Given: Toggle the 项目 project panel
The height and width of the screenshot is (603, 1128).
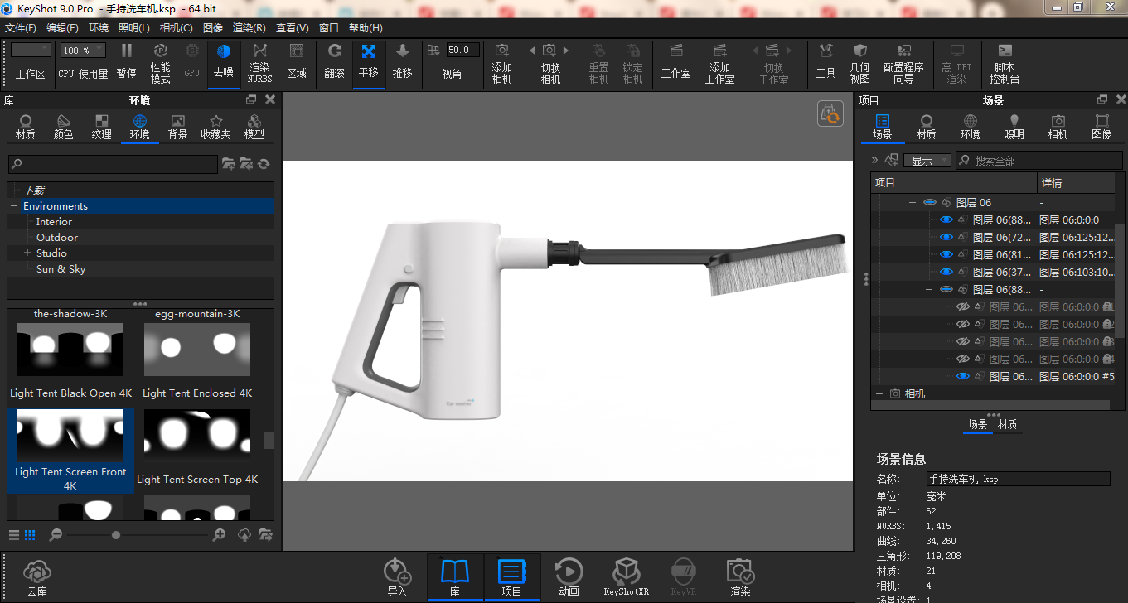Looking at the screenshot, I should point(512,577).
